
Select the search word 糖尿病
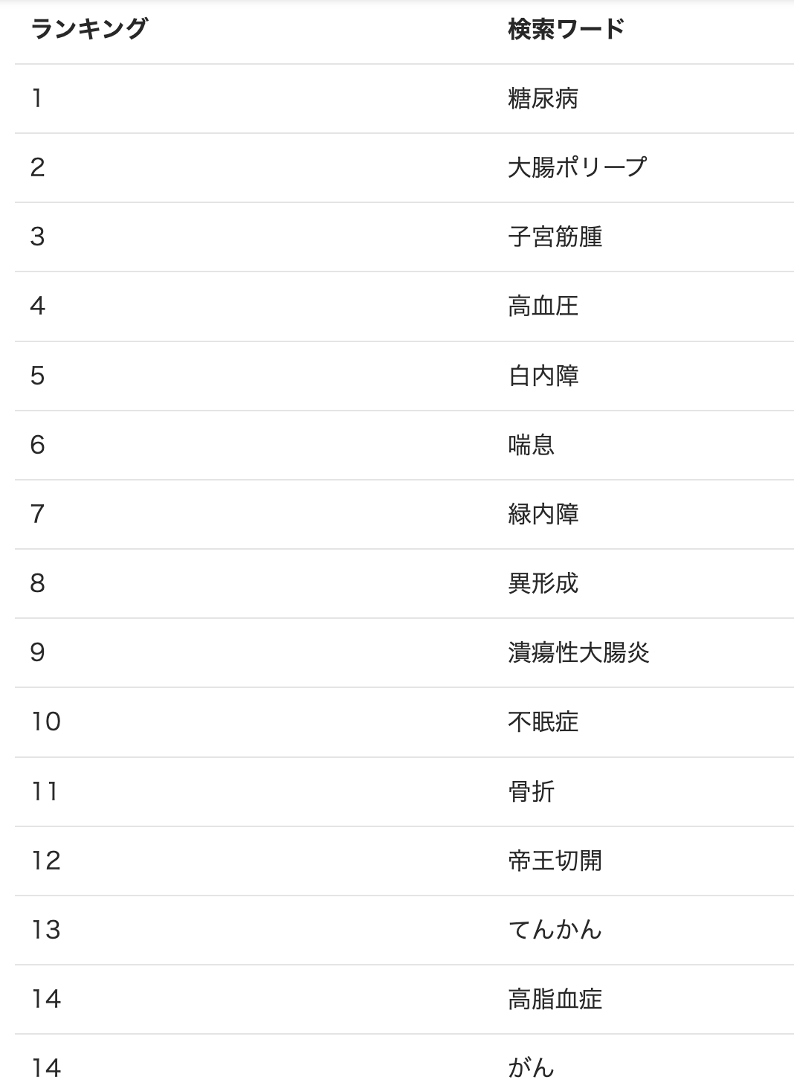pyautogui.click(x=543, y=98)
